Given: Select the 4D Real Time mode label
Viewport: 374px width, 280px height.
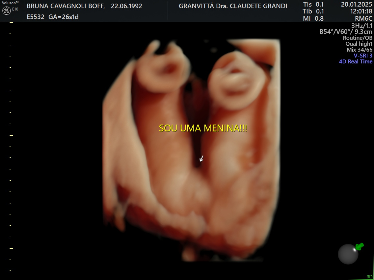Looking at the screenshot, I should point(356,61).
